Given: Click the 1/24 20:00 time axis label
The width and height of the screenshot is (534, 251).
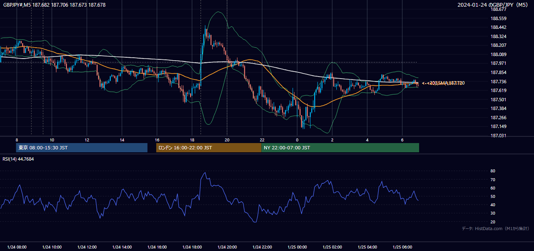Looking at the screenshot, I should 227,247.
